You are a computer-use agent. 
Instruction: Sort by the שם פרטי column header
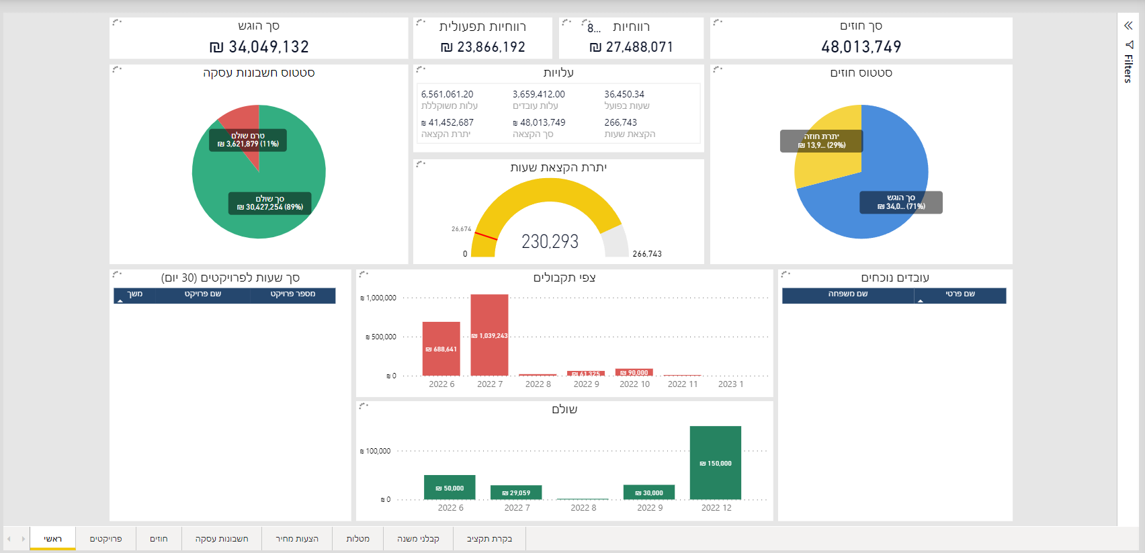[960, 294]
